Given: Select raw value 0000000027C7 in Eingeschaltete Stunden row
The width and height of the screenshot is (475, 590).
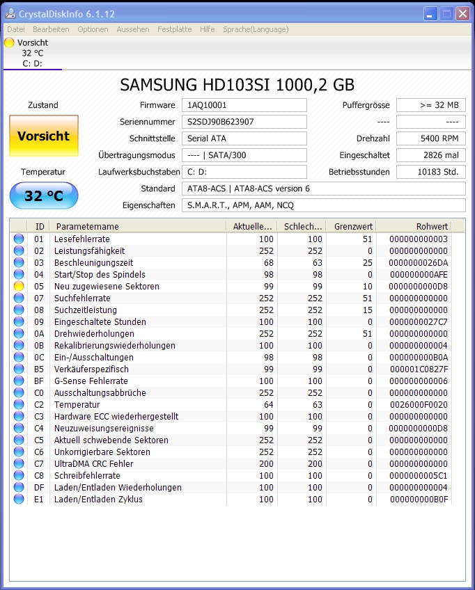Looking at the screenshot, I should [x=418, y=321].
